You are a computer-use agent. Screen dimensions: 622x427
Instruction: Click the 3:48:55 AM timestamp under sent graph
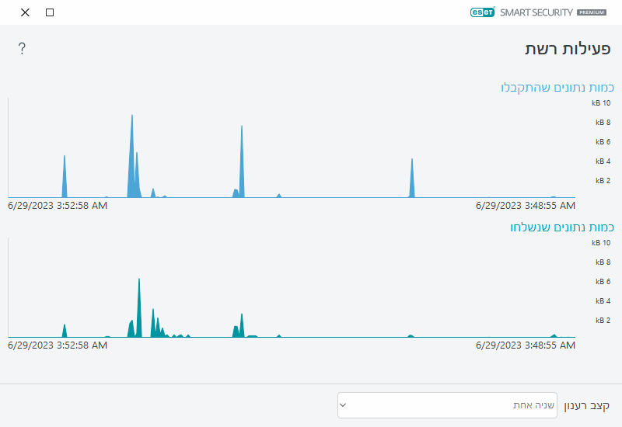[526, 345]
